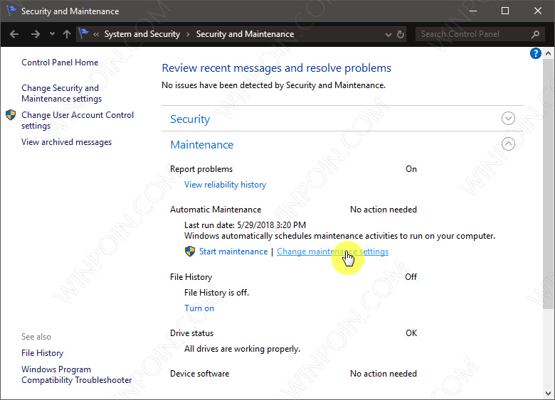This screenshot has height=400, width=555.
Task: Click the search magnifier icon
Action: point(535,34)
